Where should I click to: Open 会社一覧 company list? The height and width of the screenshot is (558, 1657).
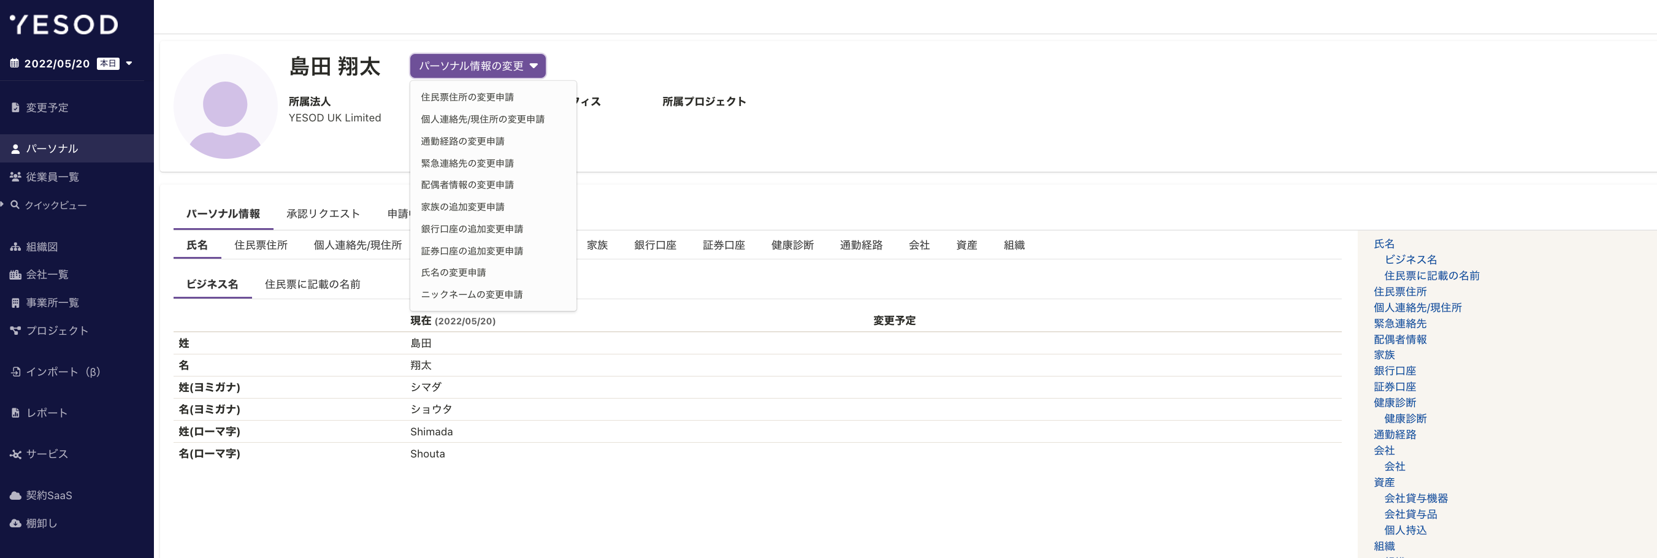tap(45, 274)
